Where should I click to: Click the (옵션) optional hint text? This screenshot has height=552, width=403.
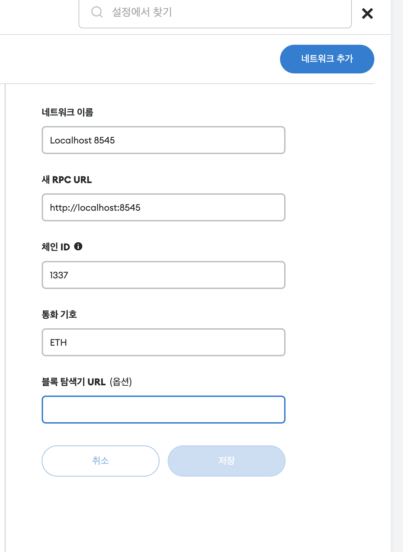pyautogui.click(x=121, y=382)
